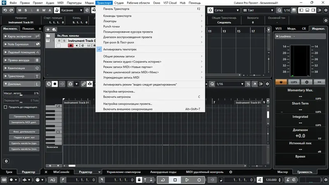
Task: Open Команды транспорта submenu
Action: point(150,16)
